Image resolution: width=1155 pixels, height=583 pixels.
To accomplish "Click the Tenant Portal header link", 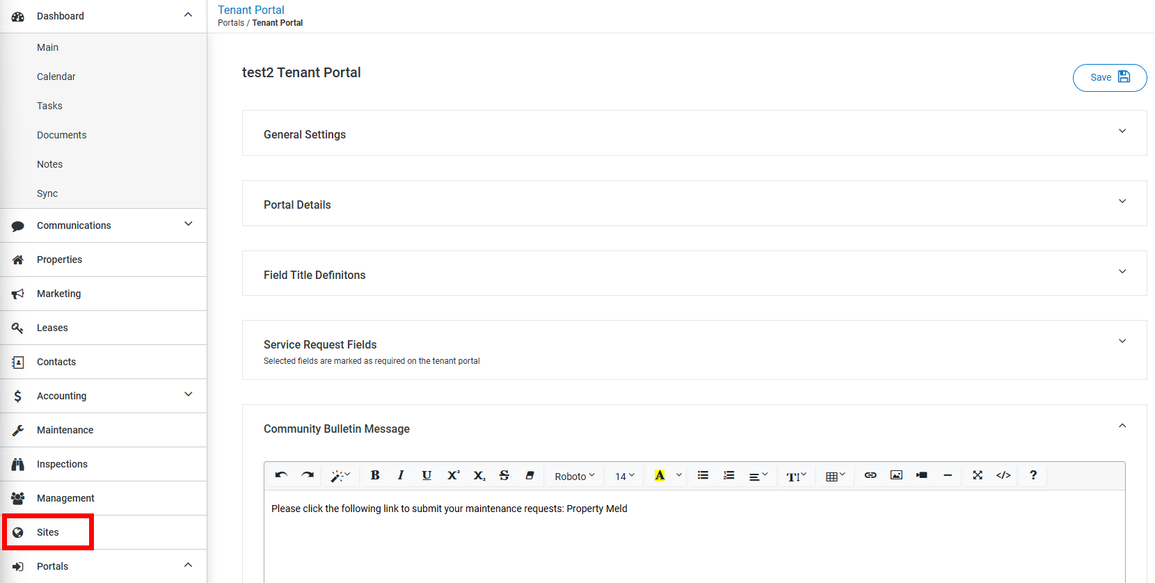I will (x=250, y=10).
